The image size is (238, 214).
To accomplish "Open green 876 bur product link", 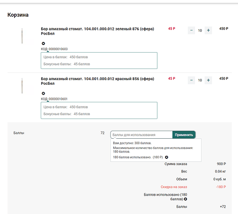I will click(97, 31).
